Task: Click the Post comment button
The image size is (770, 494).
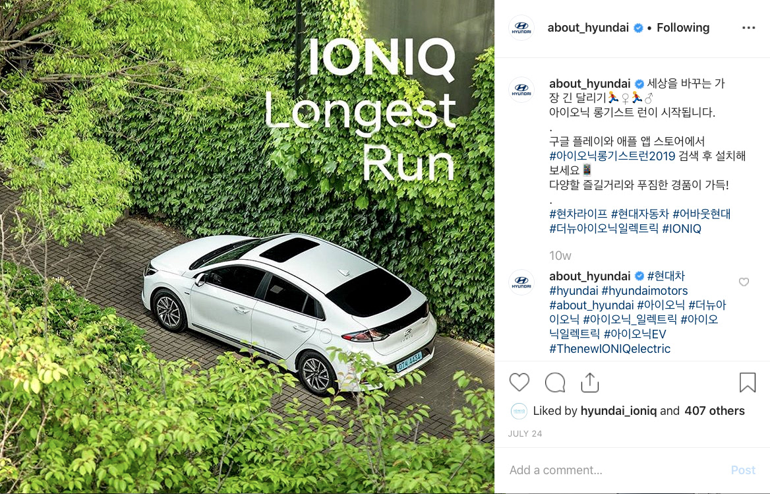Action: point(743,470)
